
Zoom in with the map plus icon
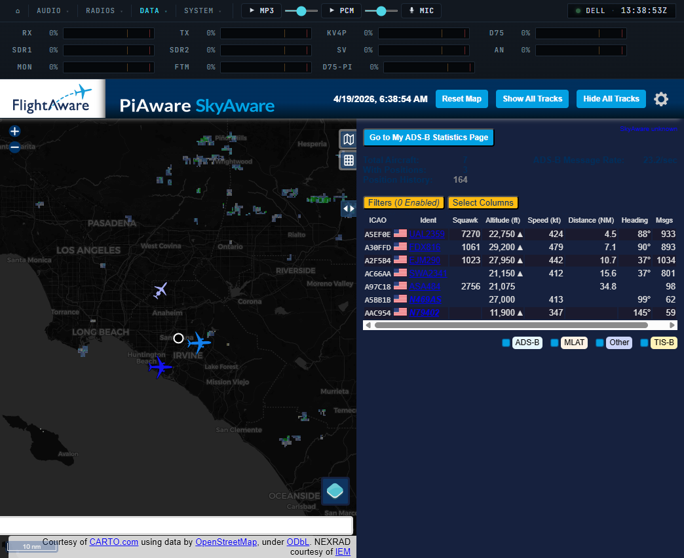click(15, 131)
